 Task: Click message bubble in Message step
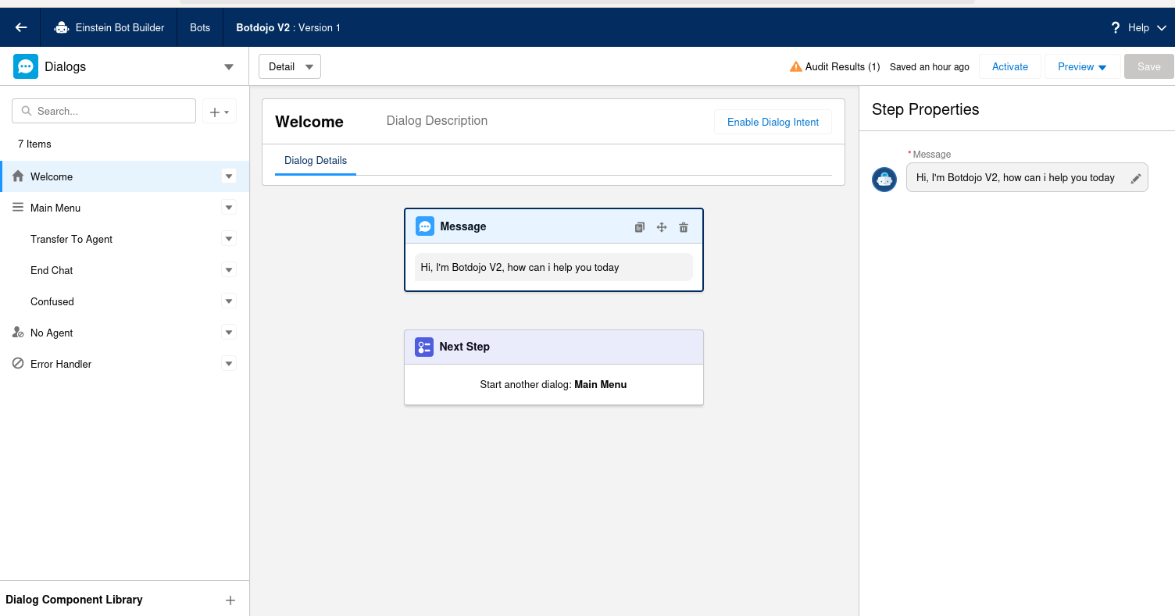coord(554,267)
